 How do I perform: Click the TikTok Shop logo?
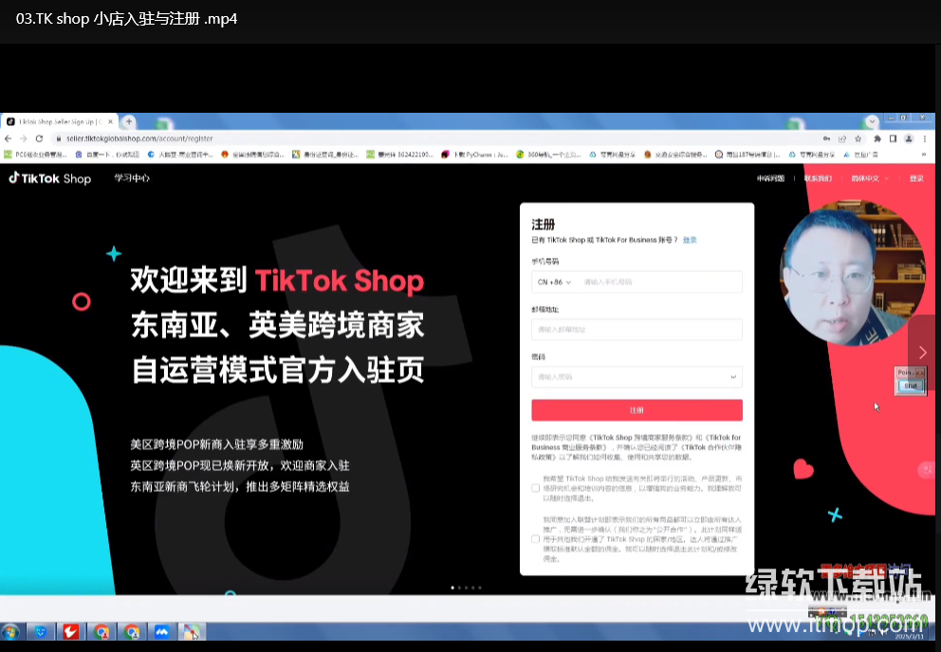pyautogui.click(x=49, y=178)
